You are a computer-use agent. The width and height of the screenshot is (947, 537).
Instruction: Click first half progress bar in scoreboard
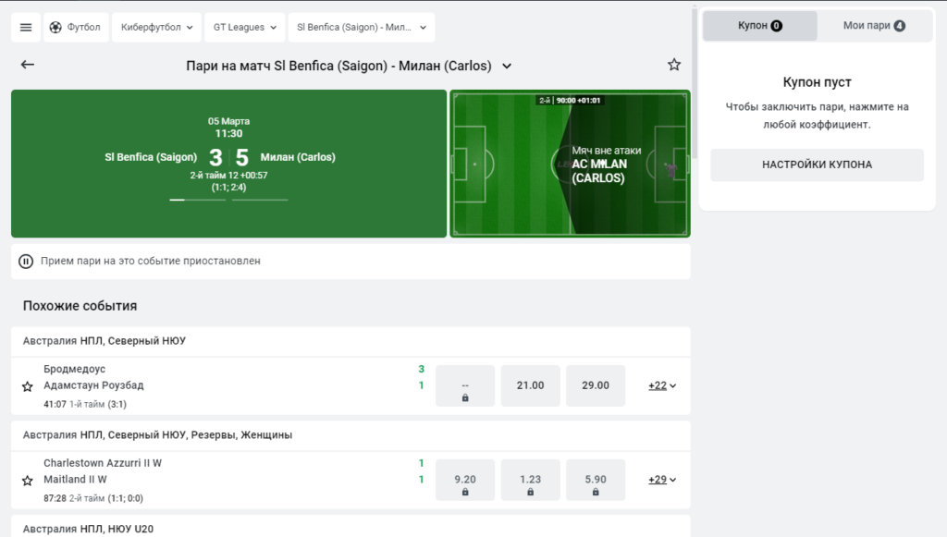click(x=198, y=200)
